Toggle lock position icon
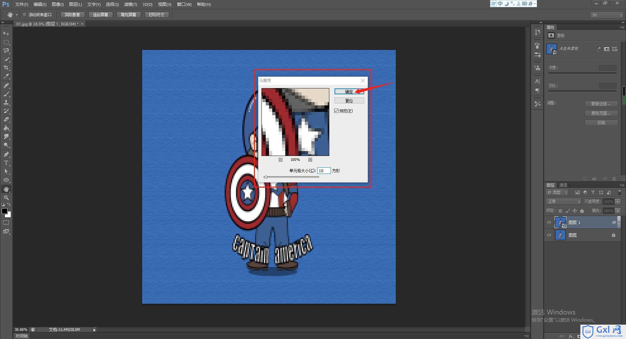The width and height of the screenshot is (626, 339). (x=575, y=211)
